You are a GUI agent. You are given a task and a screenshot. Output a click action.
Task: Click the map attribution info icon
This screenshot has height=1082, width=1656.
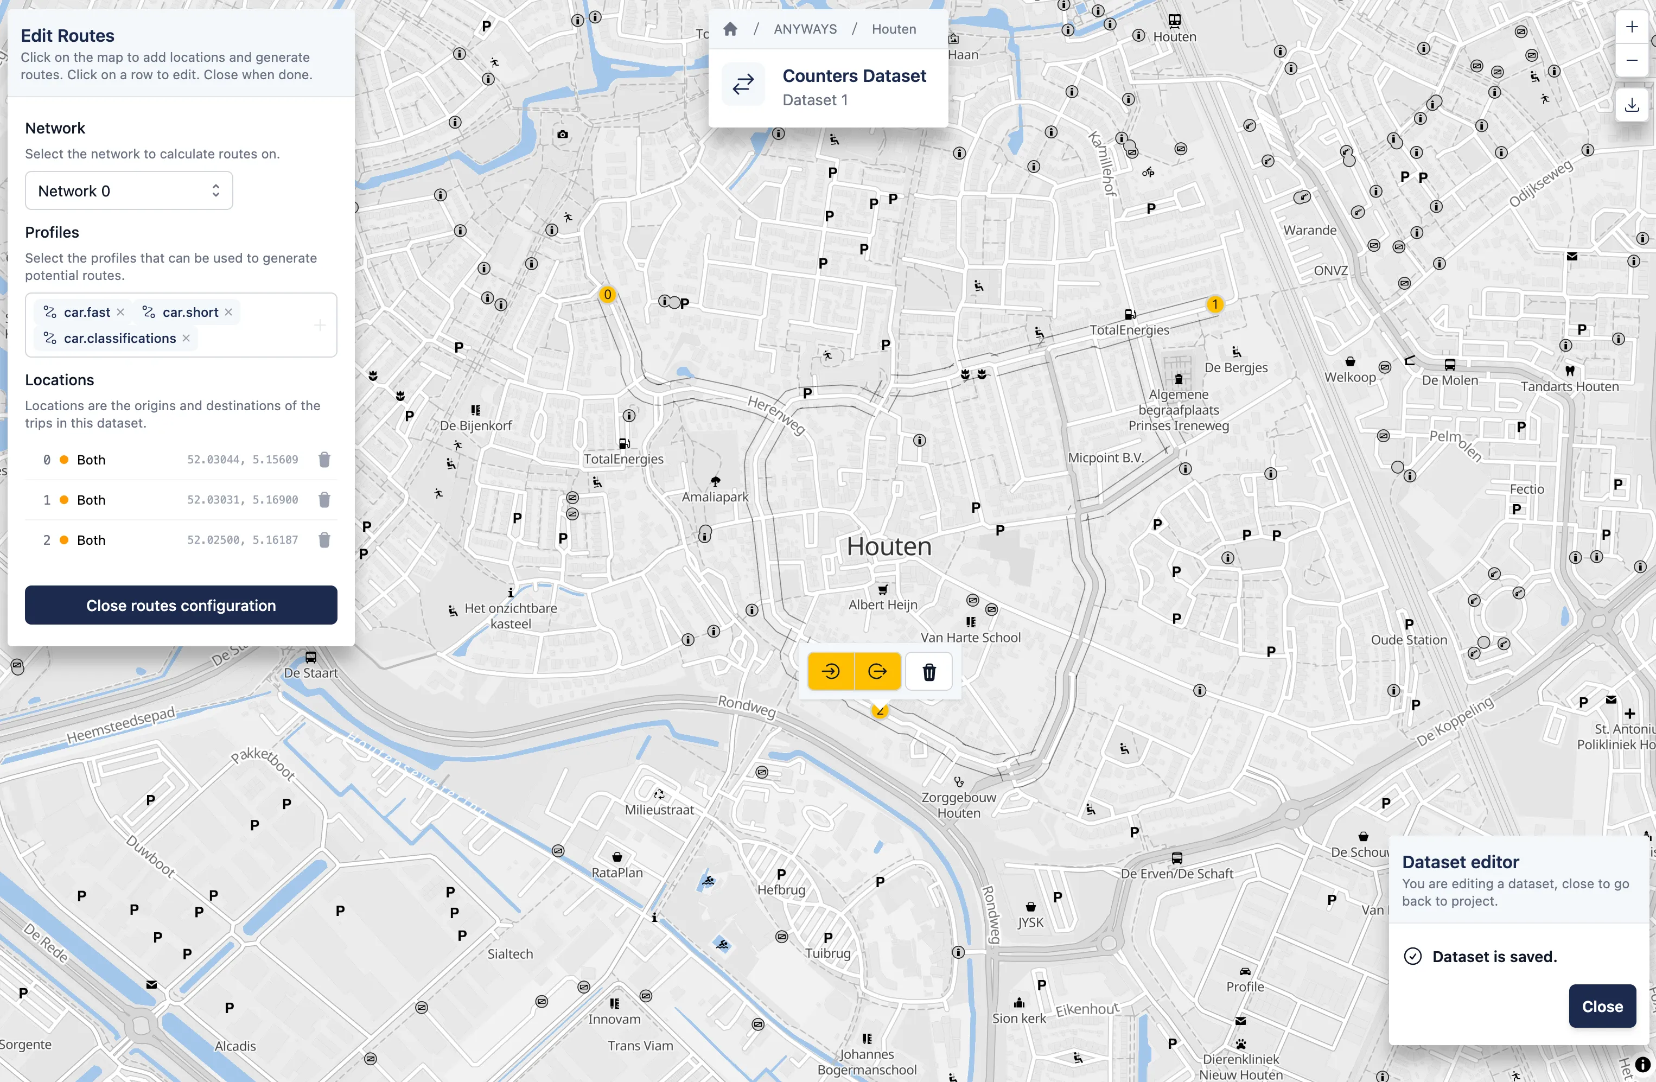1643,1065
